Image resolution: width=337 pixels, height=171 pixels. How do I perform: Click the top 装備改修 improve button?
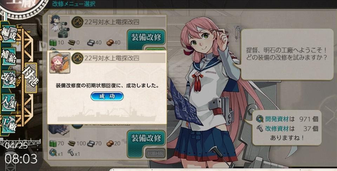pyautogui.click(x=146, y=37)
